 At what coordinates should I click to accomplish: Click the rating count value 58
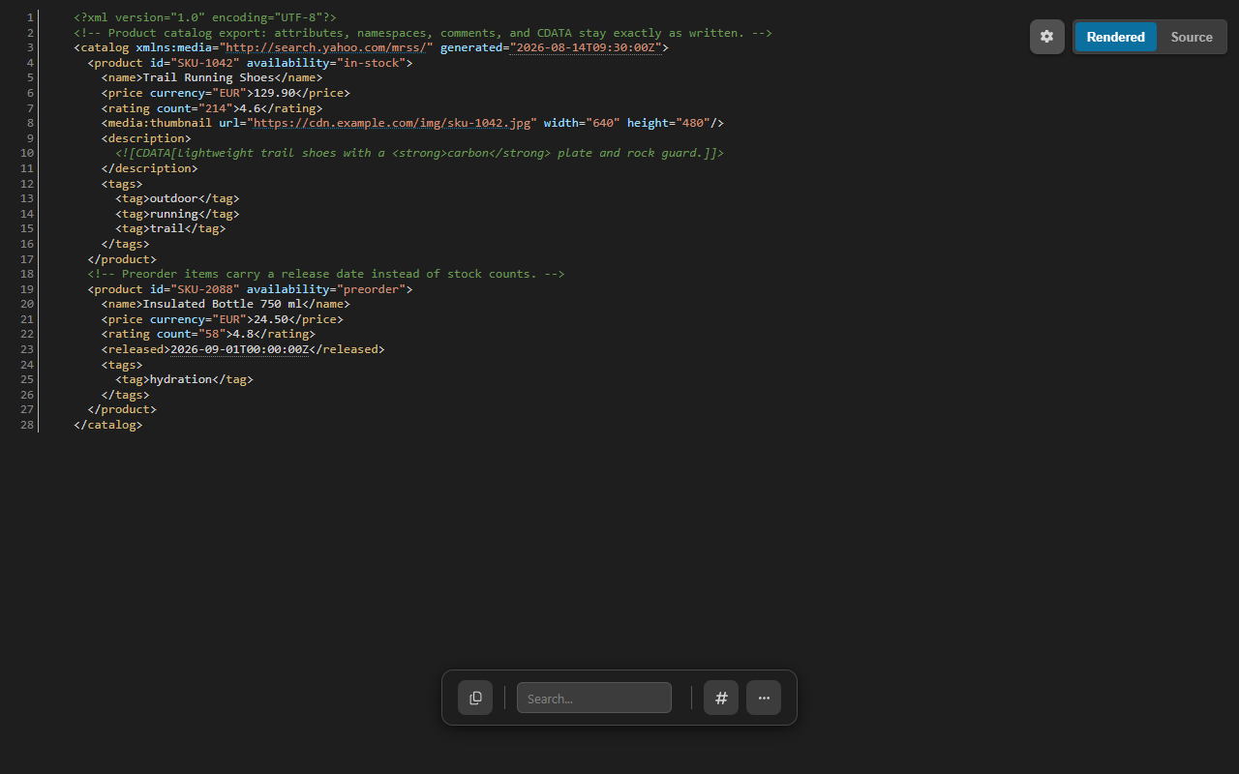(212, 334)
